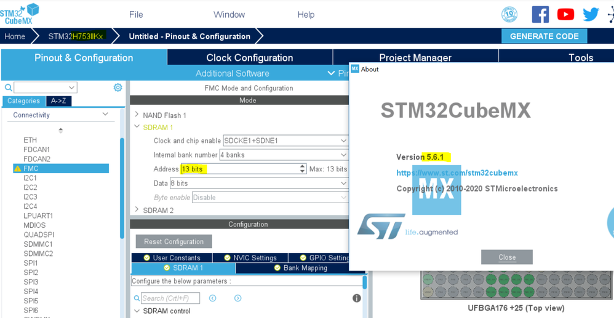Click the magnifier icon beside Search (Crtl+F)
This screenshot has height=318, width=614.
click(x=137, y=298)
